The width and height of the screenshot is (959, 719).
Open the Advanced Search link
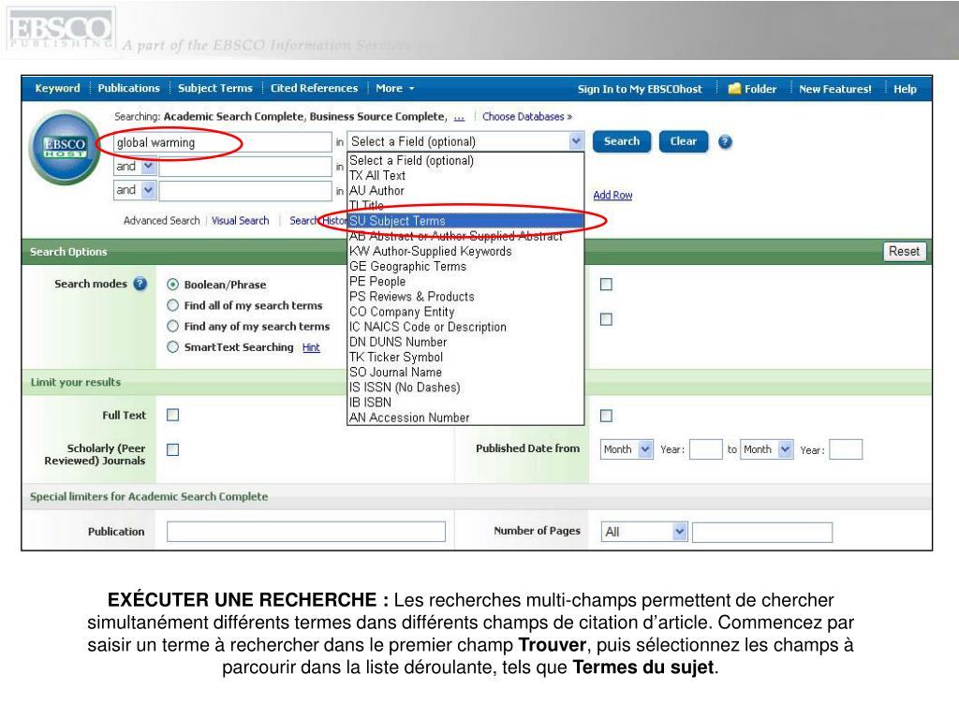pyautogui.click(x=161, y=221)
